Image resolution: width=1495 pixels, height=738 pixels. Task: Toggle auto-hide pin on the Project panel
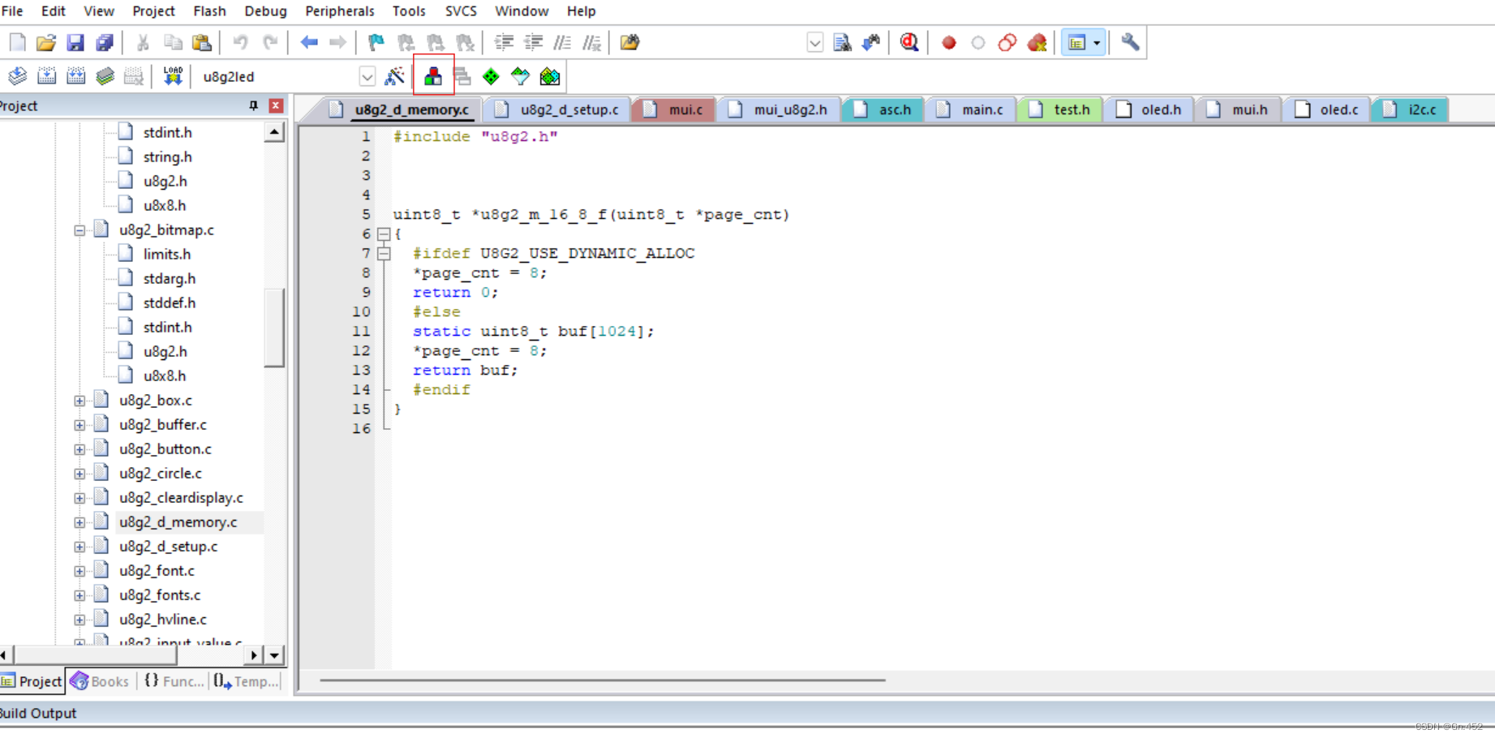pos(253,106)
